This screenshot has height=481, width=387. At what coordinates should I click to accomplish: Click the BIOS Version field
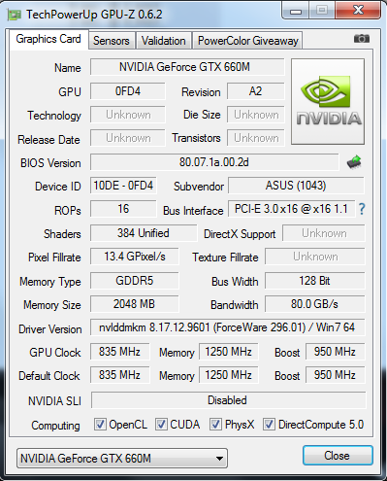tap(214, 162)
